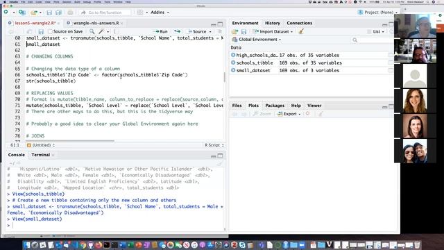
Task: Open the (Untitled) section navigator dropdown
Action: click(x=41, y=145)
